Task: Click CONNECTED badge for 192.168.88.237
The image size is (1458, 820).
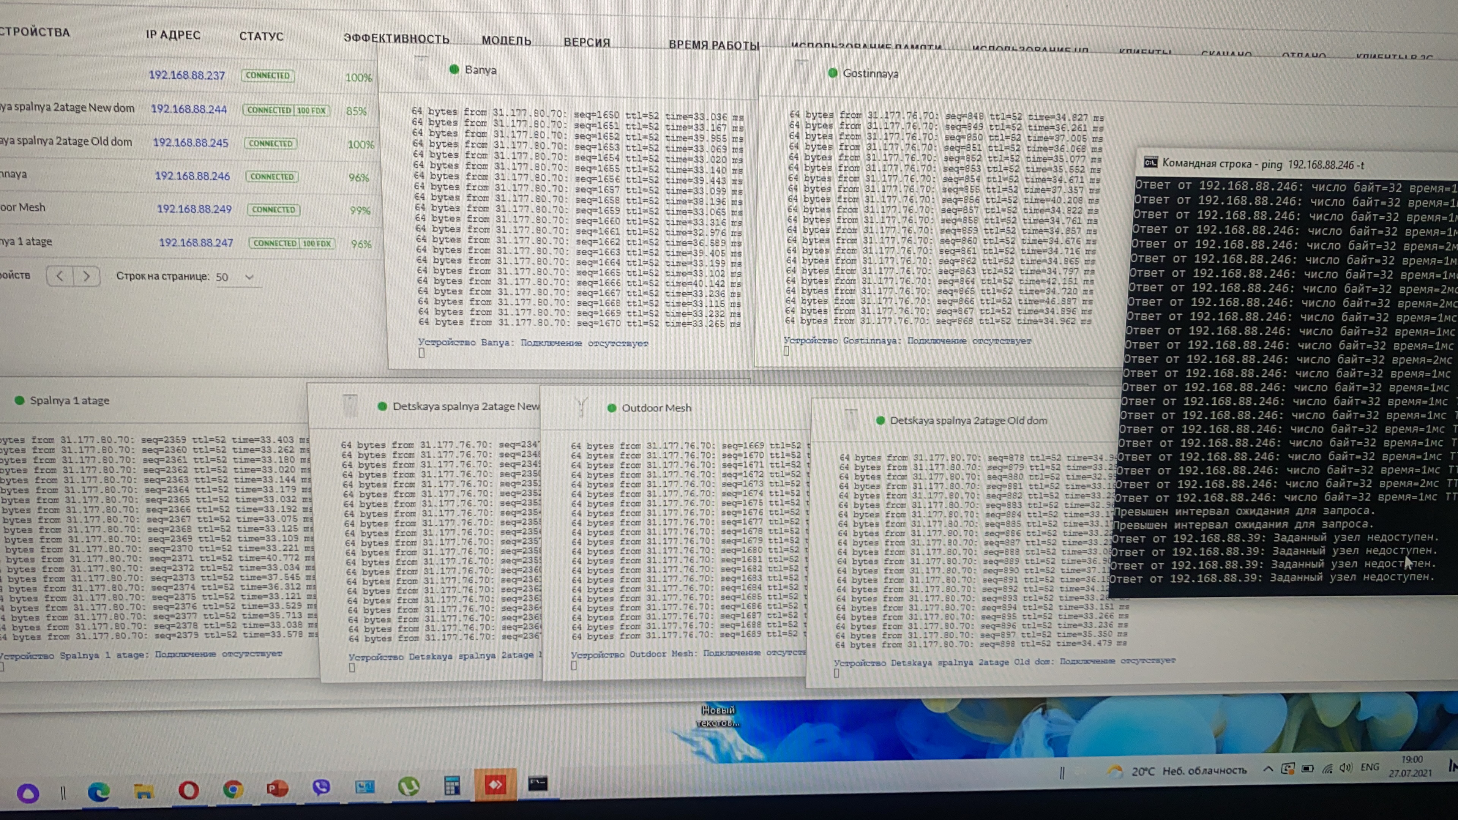Action: (x=268, y=75)
